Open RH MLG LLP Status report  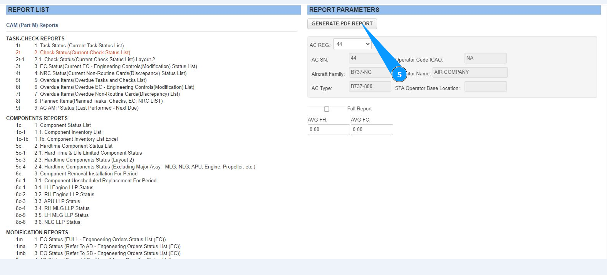pos(62,208)
